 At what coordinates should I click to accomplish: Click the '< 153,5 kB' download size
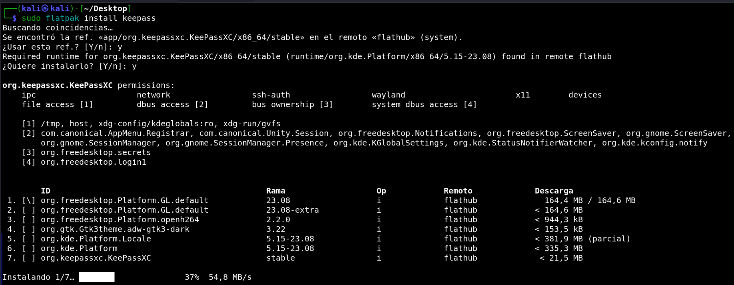click(559, 229)
